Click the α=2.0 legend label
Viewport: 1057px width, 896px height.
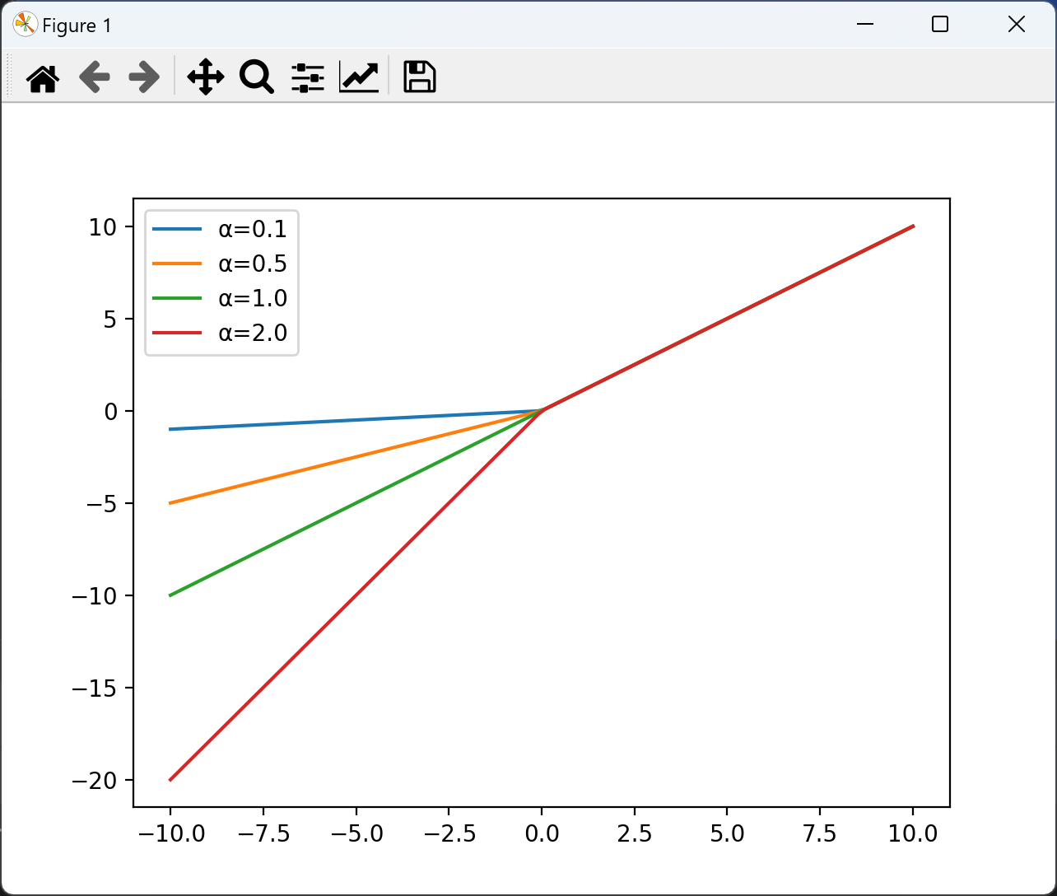click(x=253, y=333)
